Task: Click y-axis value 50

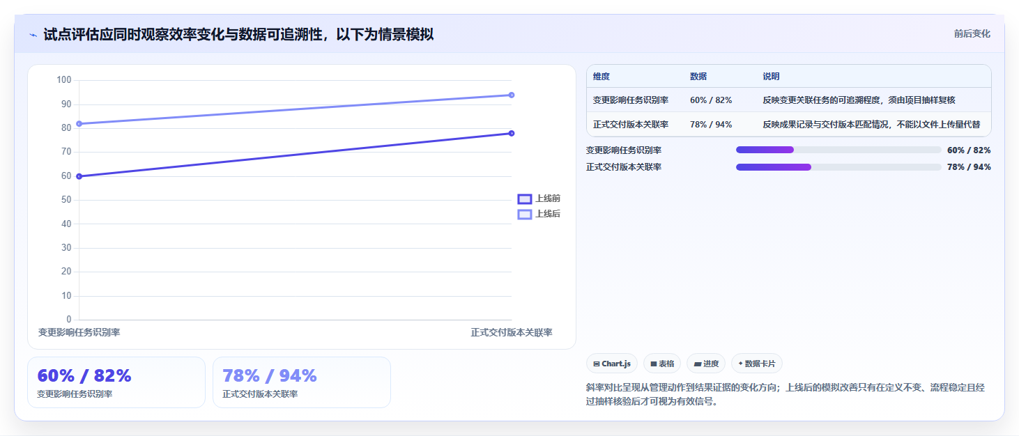Action: click(67, 200)
